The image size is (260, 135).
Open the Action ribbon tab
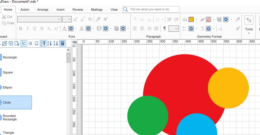point(25,10)
